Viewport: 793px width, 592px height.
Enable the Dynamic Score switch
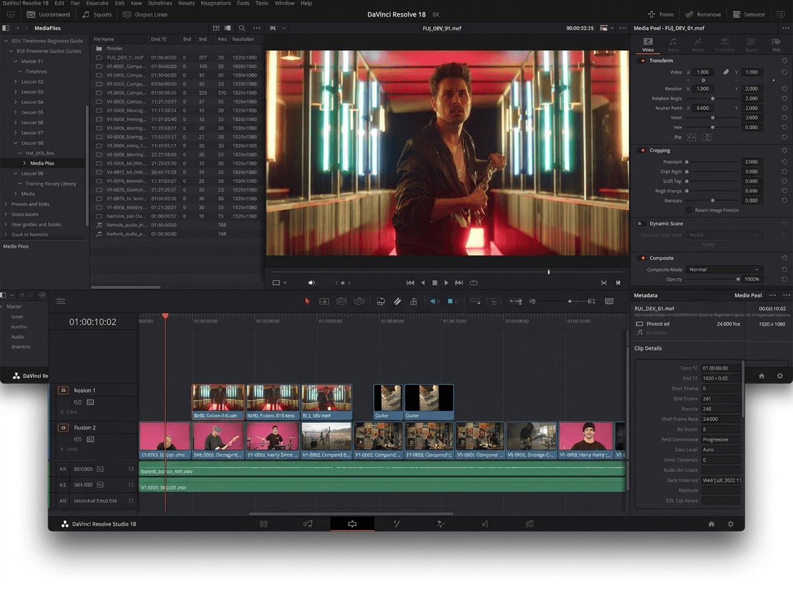[x=642, y=224]
